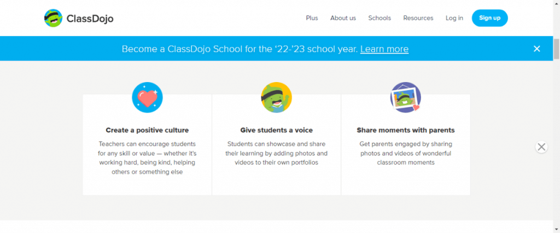Follow the Learn more banner link
The height and width of the screenshot is (233, 560).
coord(384,49)
